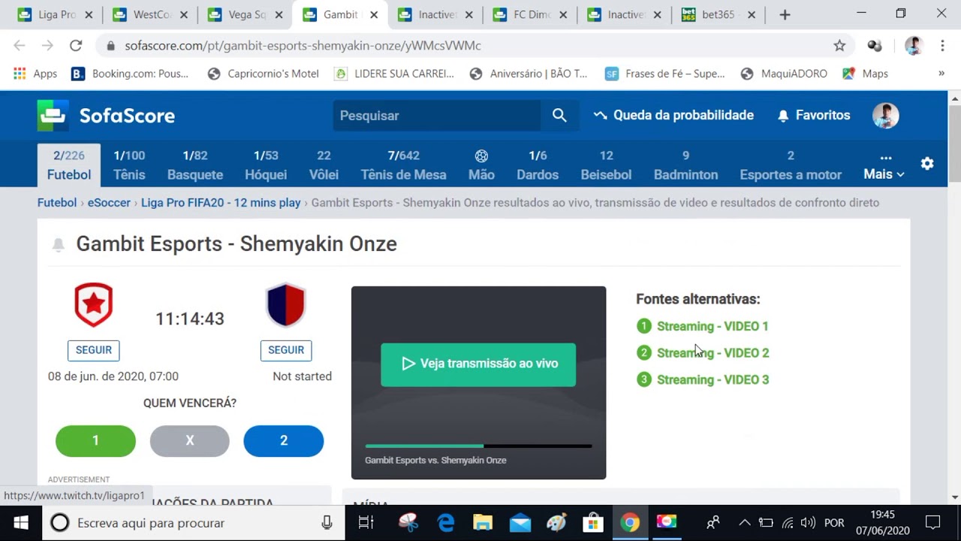Open the Mail app from the taskbar
This screenshot has height=541, width=961.
coord(520,523)
